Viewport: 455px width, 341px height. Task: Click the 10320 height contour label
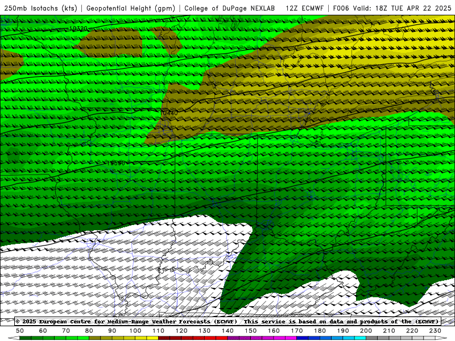click(x=78, y=28)
